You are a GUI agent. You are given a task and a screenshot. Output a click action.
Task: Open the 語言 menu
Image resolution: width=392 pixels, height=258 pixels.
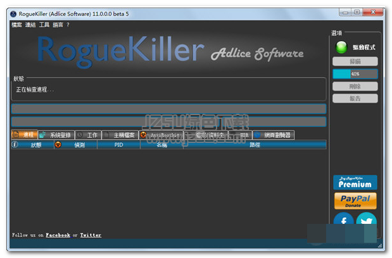[x=58, y=25]
